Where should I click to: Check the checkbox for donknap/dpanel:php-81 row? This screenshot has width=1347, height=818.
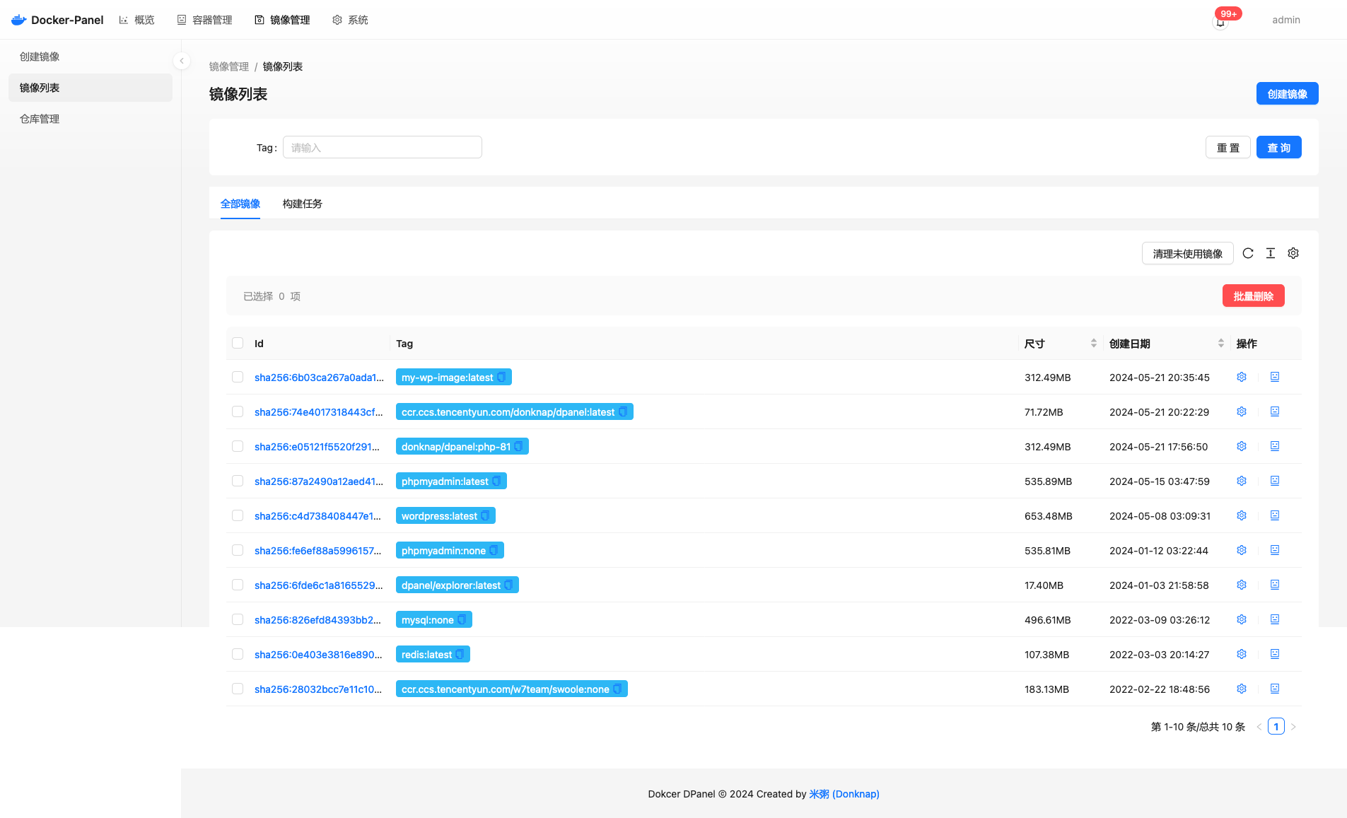[238, 446]
